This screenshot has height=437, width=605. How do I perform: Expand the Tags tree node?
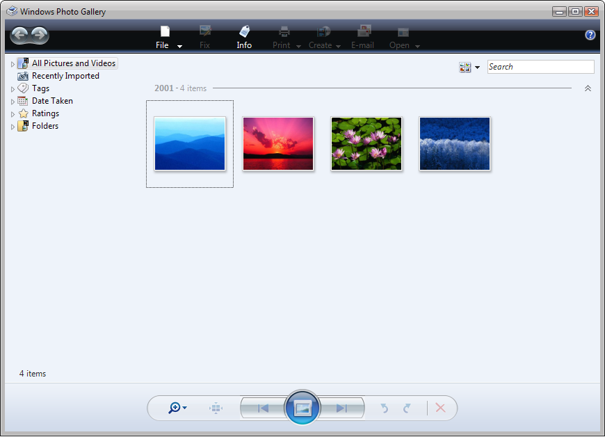[13, 89]
